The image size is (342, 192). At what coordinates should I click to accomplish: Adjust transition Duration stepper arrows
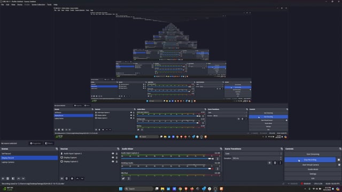(x=281, y=158)
